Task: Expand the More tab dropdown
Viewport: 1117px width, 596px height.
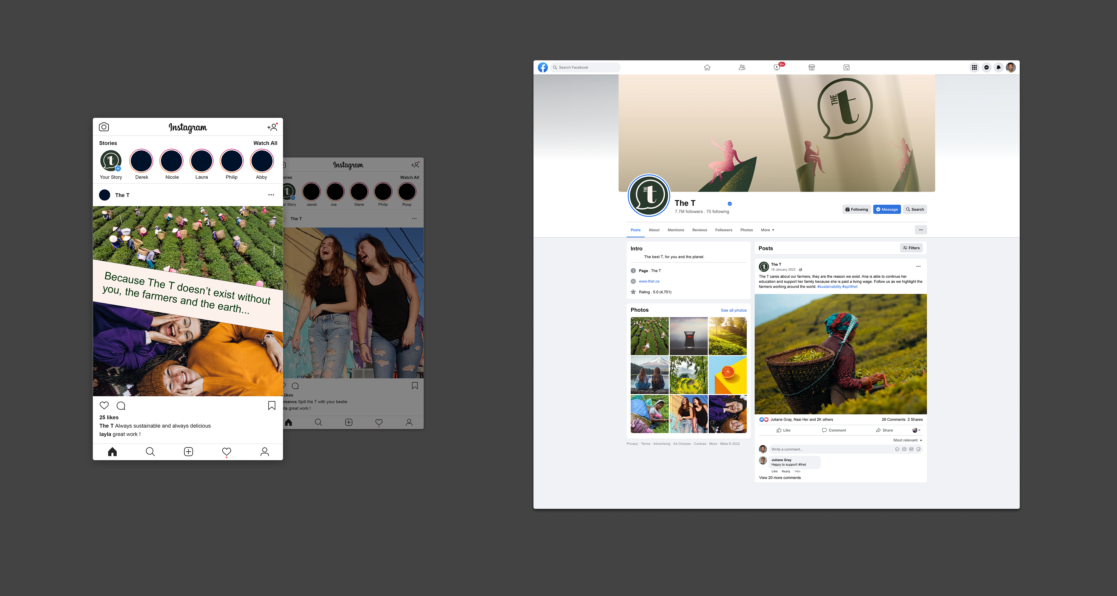Action: click(x=768, y=230)
